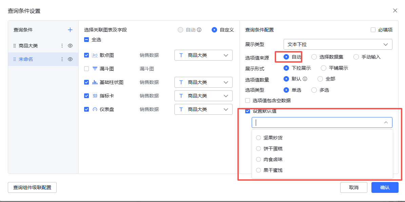The width and height of the screenshot is (405, 202).
Task: Click 漏斗图 dataset text in funnel row
Action: coord(147,69)
